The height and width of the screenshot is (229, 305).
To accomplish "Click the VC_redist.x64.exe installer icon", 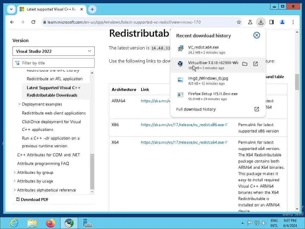I will 180,48.
